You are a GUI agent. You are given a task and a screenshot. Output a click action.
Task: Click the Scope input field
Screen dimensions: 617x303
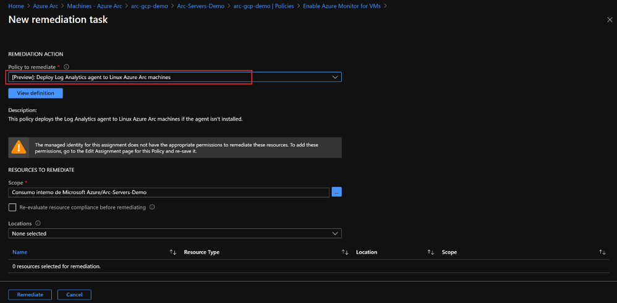pos(168,192)
